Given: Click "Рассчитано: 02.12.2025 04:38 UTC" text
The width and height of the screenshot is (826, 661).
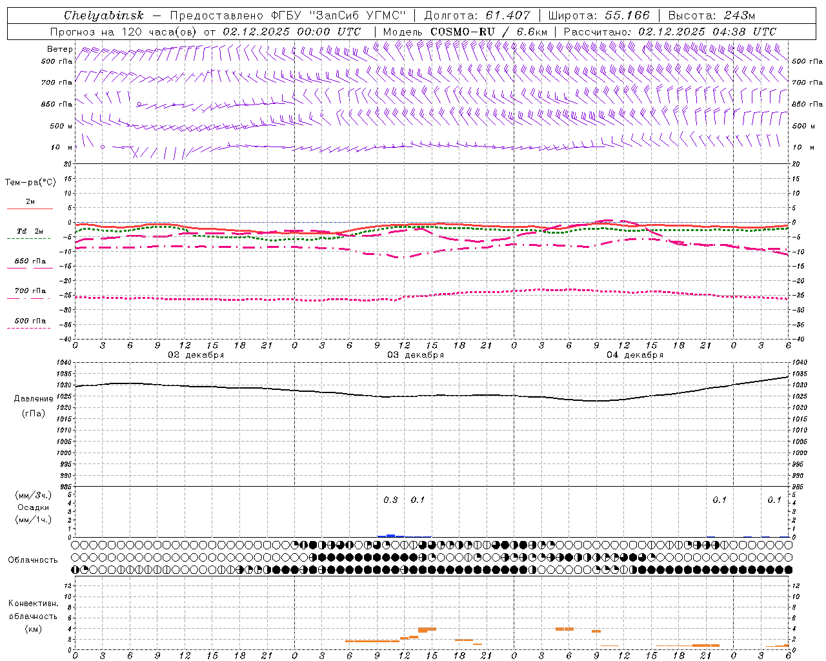Looking at the screenshot, I should (670, 32).
